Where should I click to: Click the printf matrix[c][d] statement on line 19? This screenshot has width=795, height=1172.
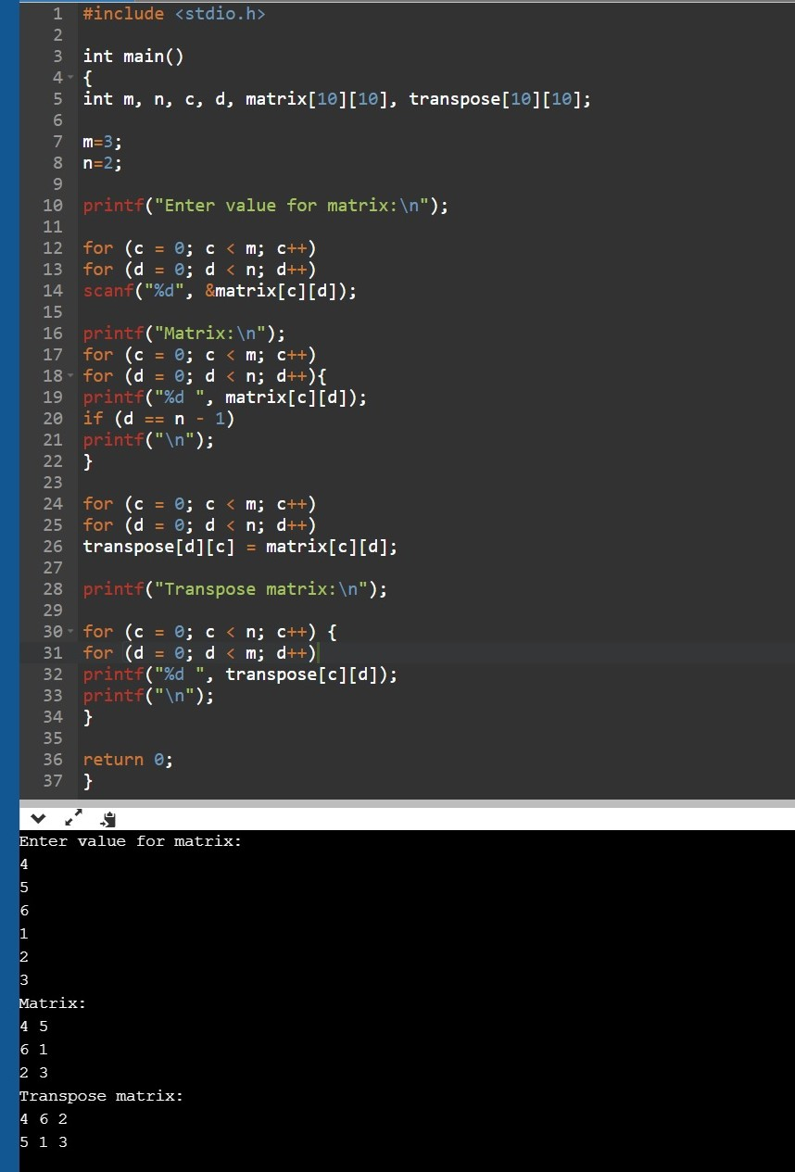click(225, 397)
